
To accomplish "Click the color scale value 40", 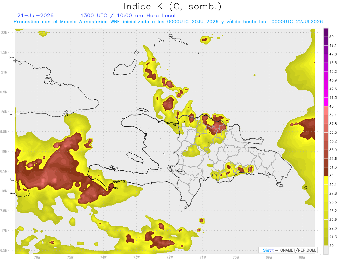I will tap(332, 106).
